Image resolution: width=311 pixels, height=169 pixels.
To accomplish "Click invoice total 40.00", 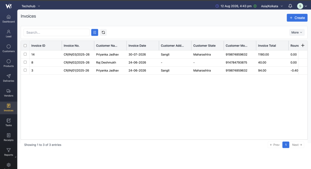I will [x=262, y=62].
